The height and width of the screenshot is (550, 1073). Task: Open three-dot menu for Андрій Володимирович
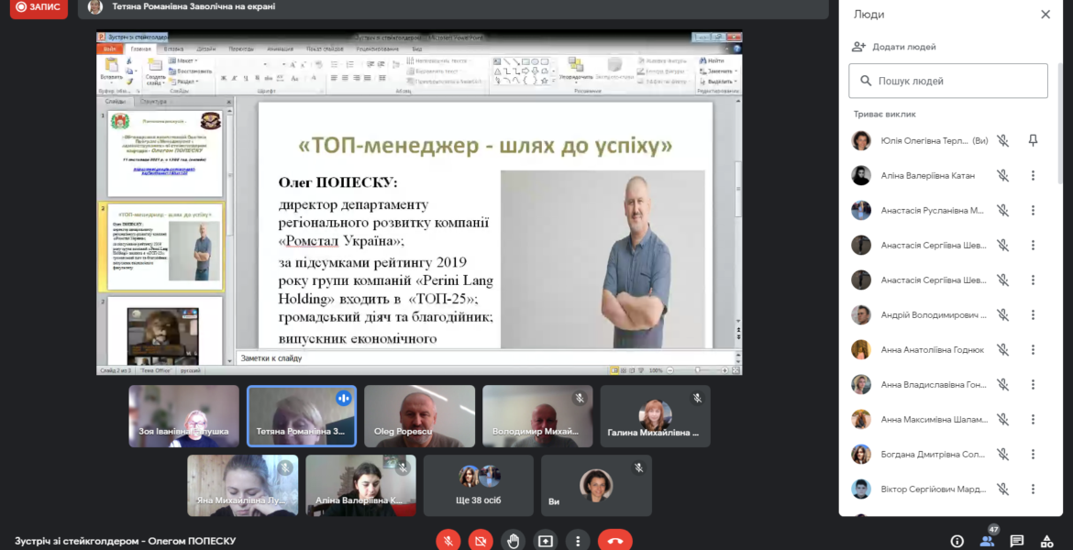click(1034, 315)
